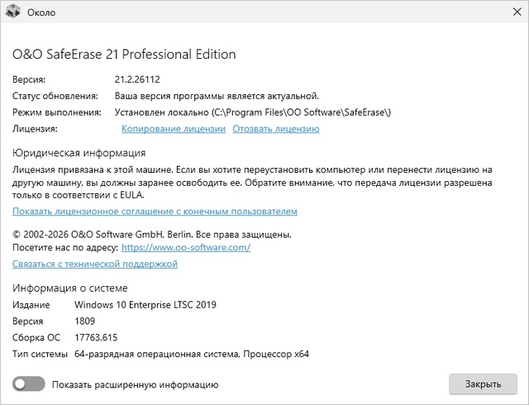This screenshot has height=405, width=529.
Task: Click the O&O Software GmbH copyright line
Action: 151,234
